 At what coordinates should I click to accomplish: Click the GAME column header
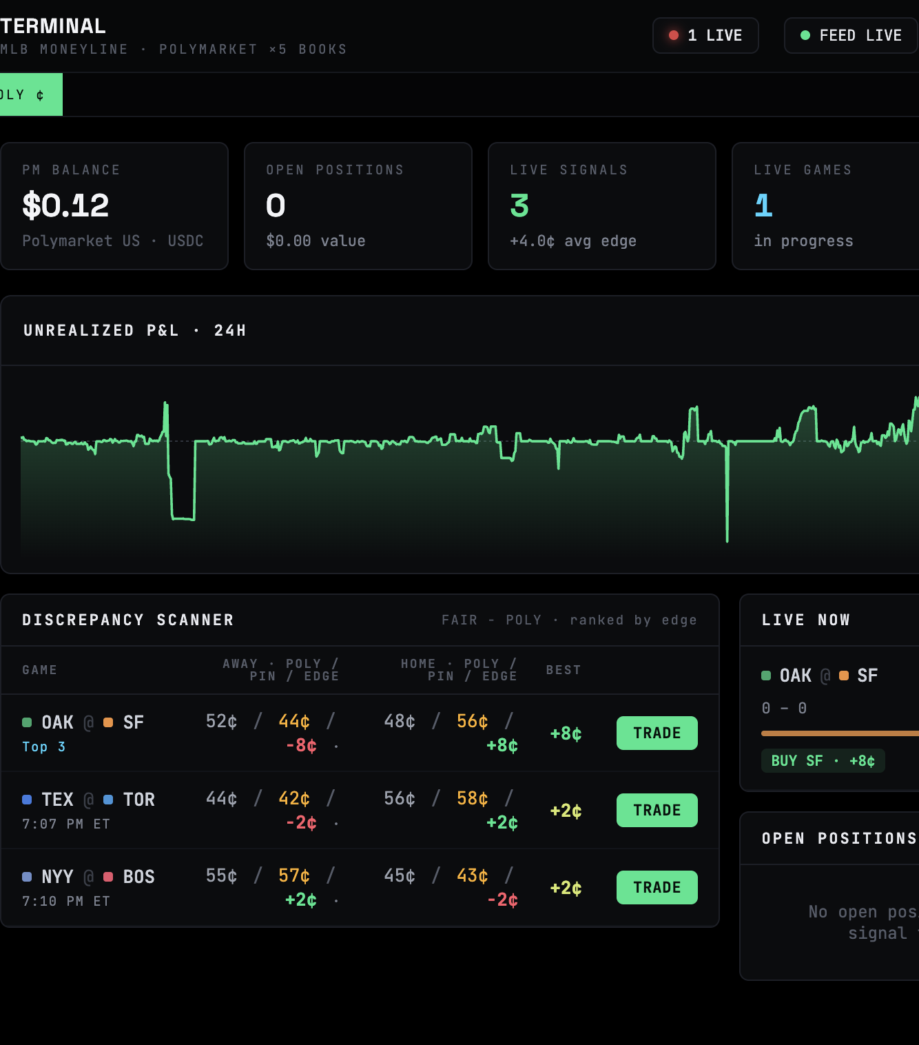[39, 670]
